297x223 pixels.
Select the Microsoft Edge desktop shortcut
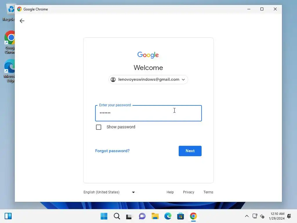9,71
